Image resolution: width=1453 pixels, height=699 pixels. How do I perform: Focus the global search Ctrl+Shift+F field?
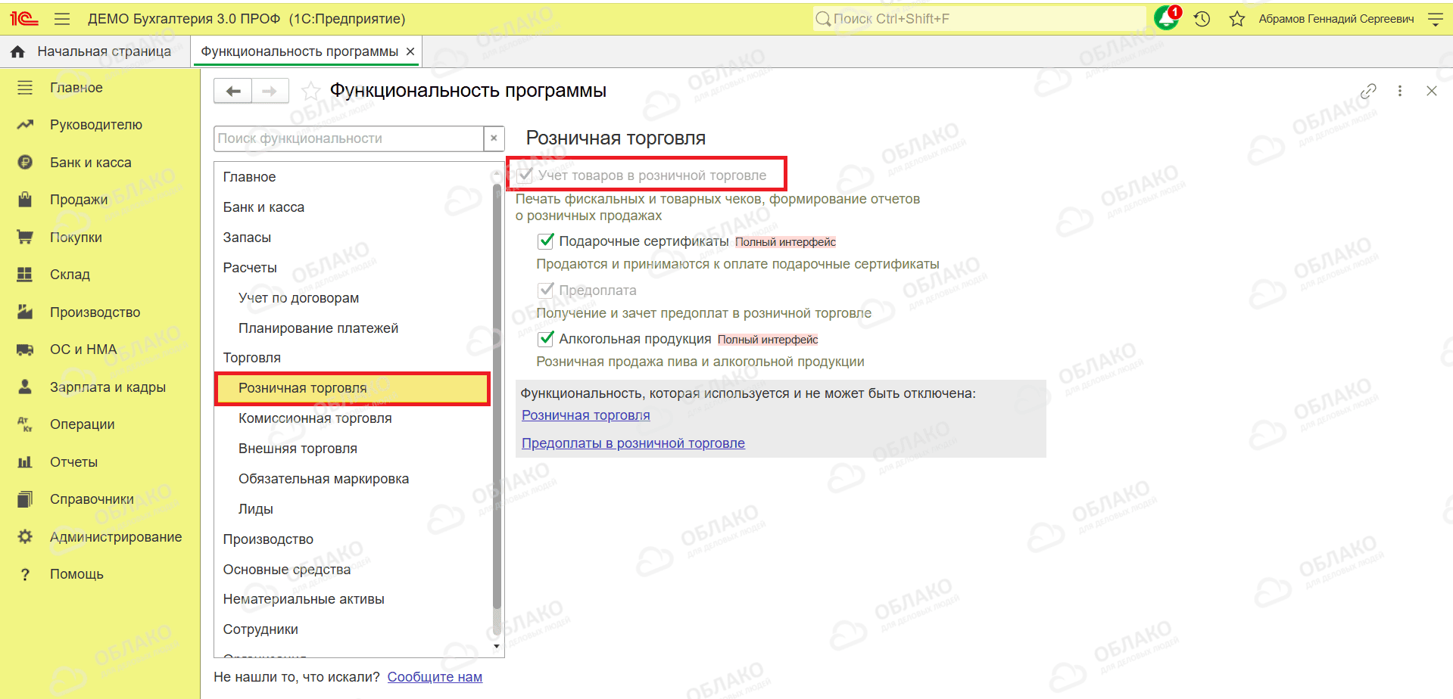(979, 19)
